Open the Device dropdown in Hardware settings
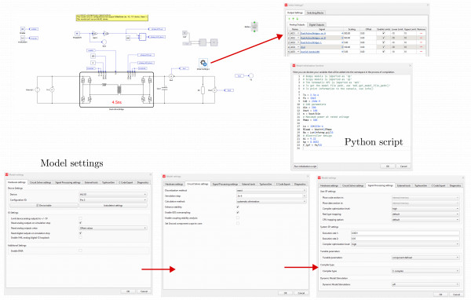 coord(113,195)
